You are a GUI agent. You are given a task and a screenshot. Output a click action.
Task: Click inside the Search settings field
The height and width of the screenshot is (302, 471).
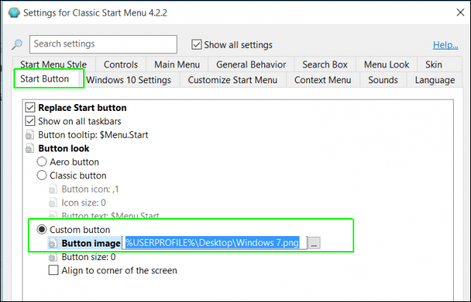[103, 44]
